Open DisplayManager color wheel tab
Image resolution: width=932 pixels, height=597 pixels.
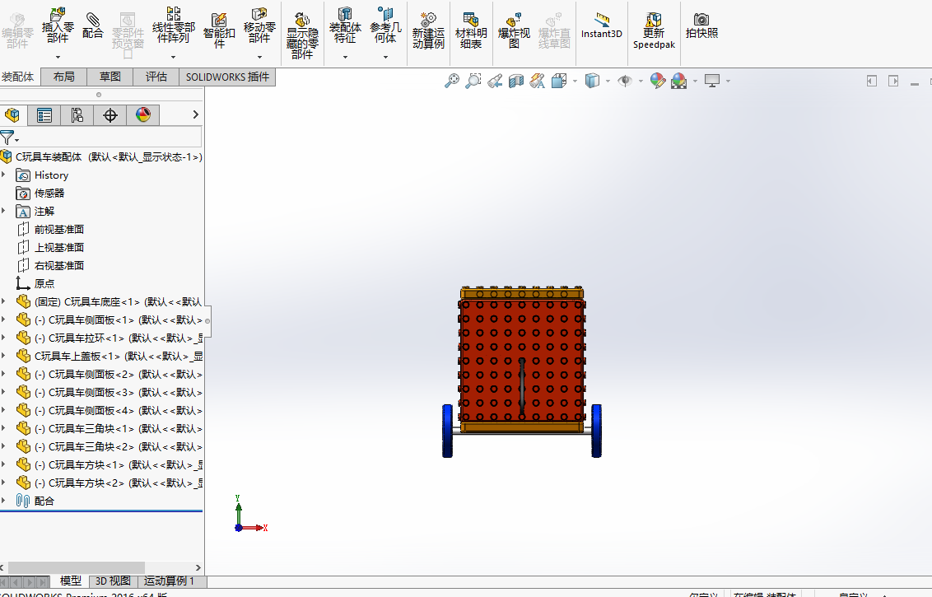[x=142, y=114]
